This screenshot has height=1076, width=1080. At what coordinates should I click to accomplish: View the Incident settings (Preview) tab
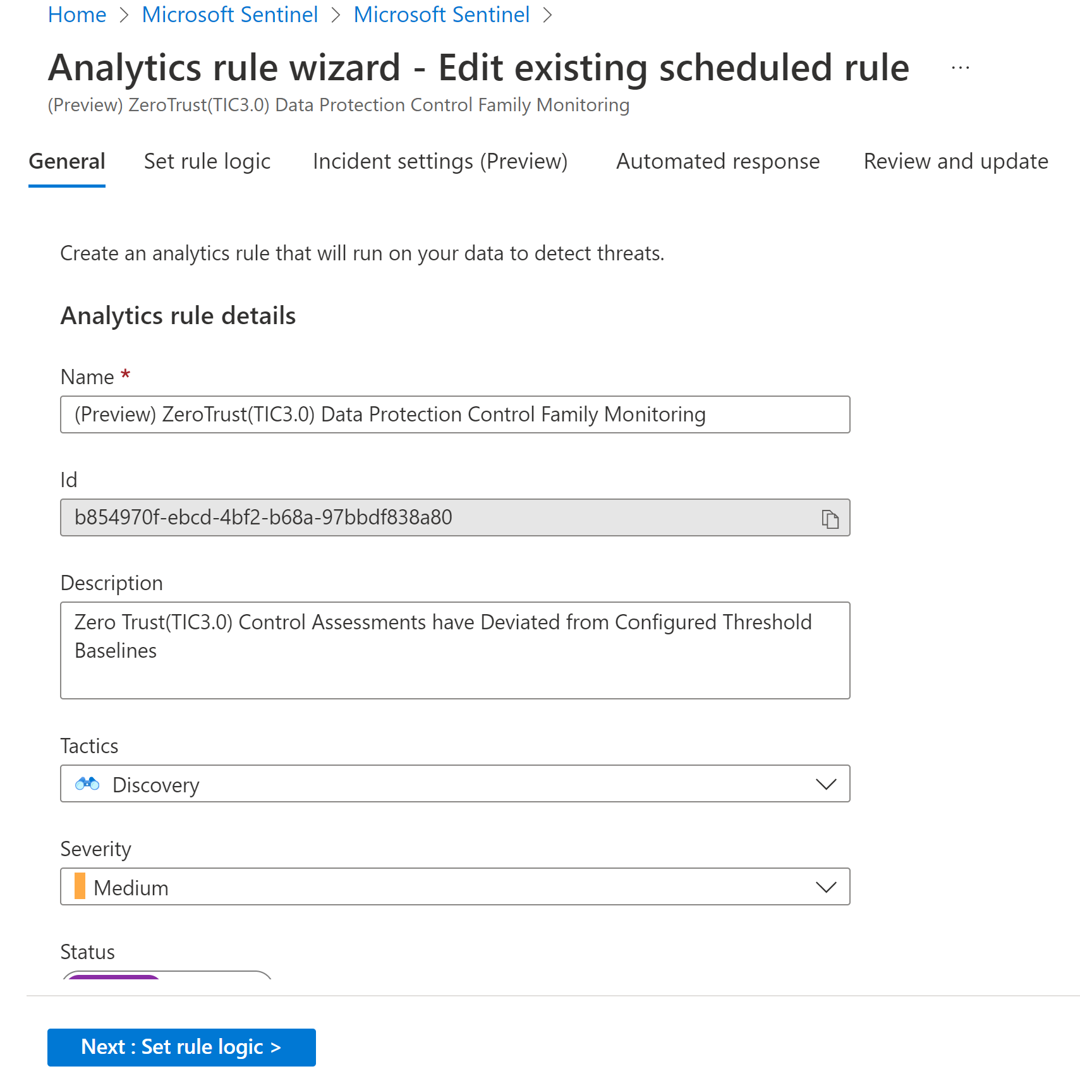click(440, 162)
